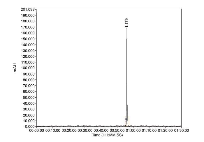The image size is (204, 142).
Task: Click y-axis tick label 80.000
Action: pos(29,80)
